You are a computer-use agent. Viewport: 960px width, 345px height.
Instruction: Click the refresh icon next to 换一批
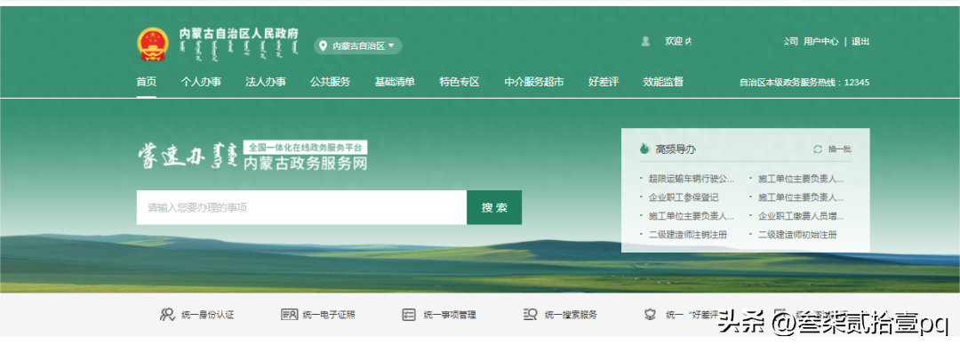coord(818,148)
